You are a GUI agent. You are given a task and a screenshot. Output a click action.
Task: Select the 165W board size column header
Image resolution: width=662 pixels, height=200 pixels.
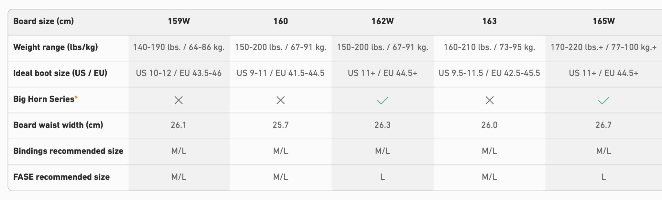(x=603, y=21)
